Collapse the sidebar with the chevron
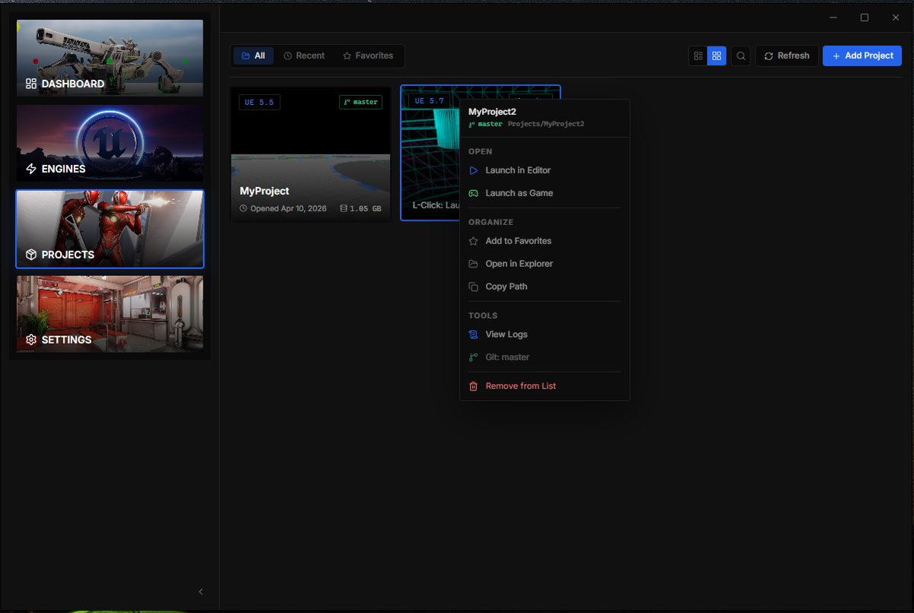Viewport: 914px width, 613px height. [x=201, y=592]
